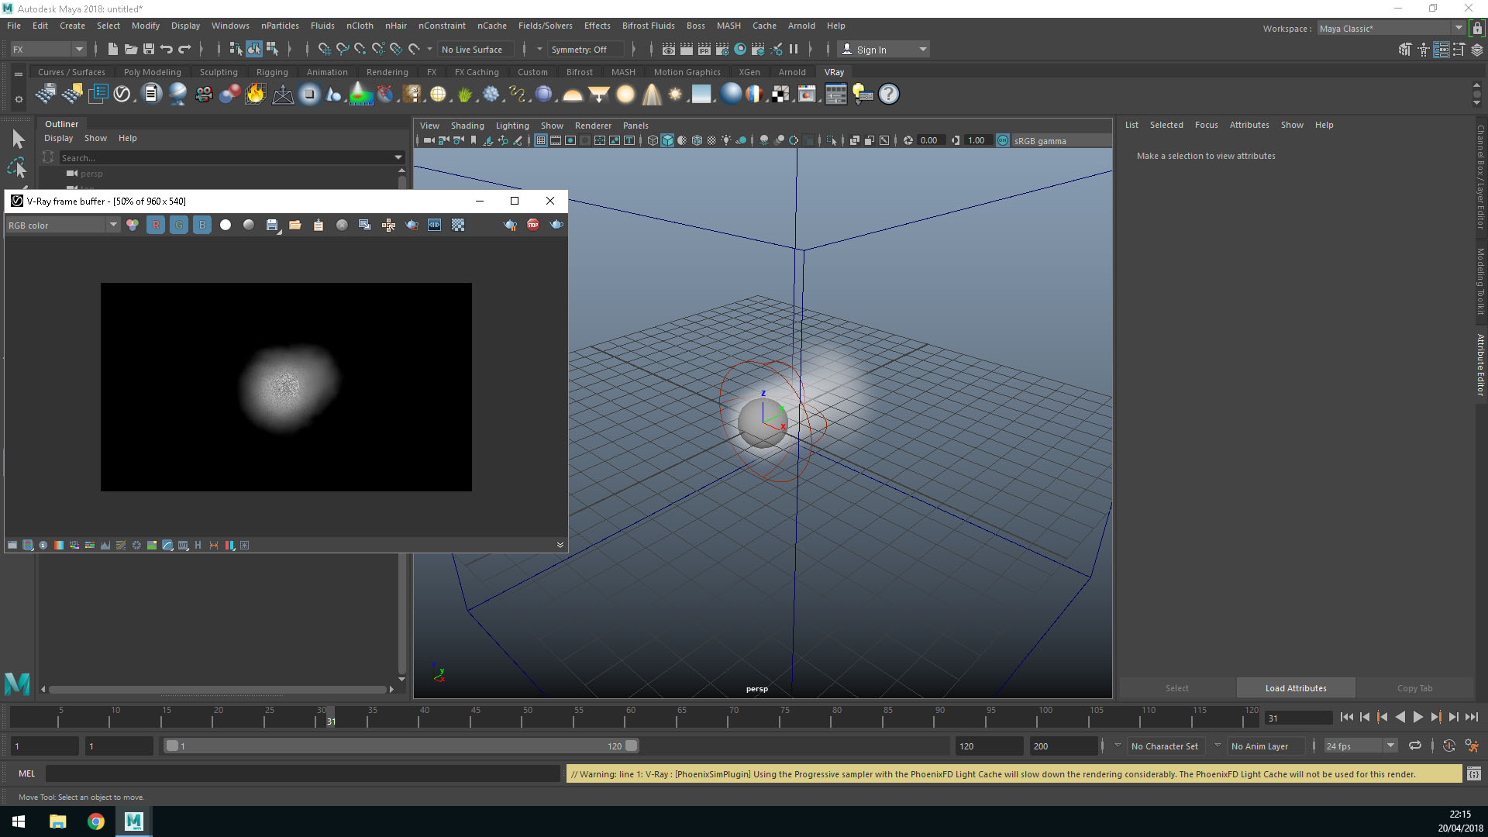The image size is (1488, 837).
Task: Toggle the blue channel in the frame buffer
Action: [202, 225]
